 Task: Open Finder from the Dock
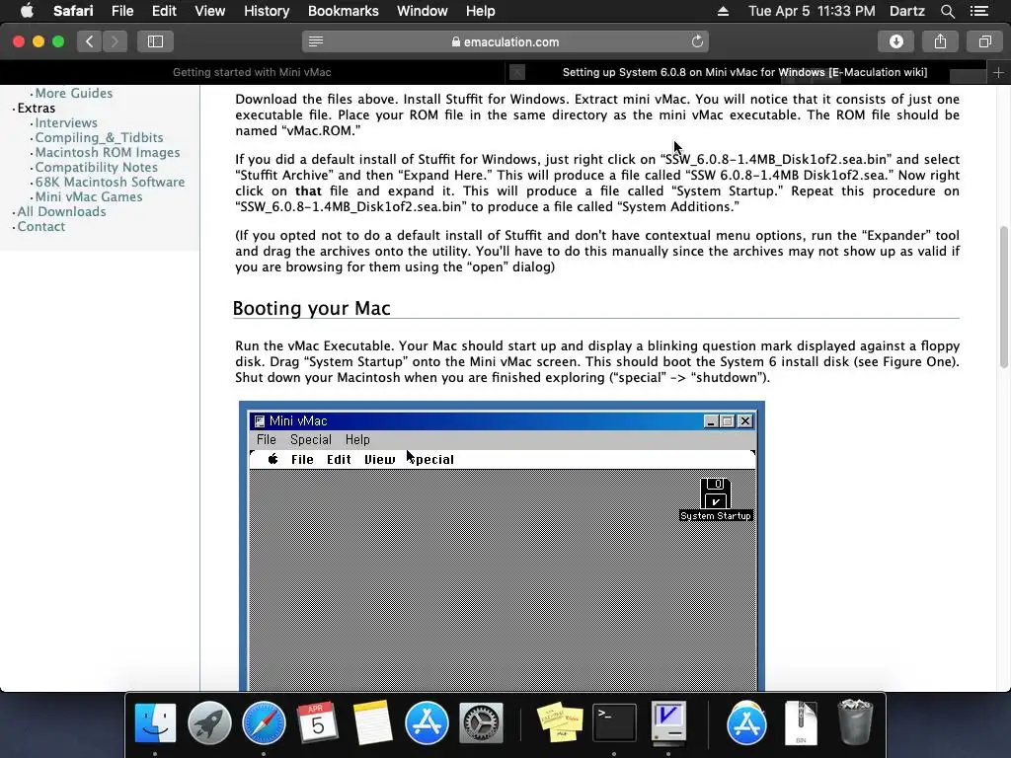(x=155, y=722)
